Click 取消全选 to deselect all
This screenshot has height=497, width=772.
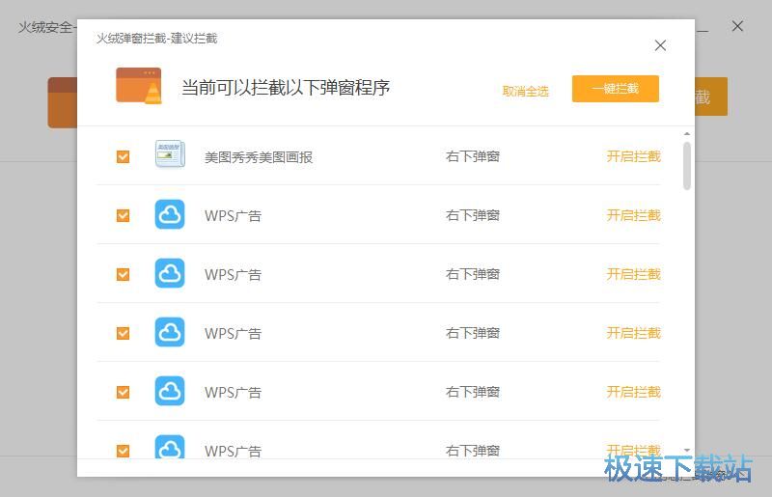click(525, 91)
